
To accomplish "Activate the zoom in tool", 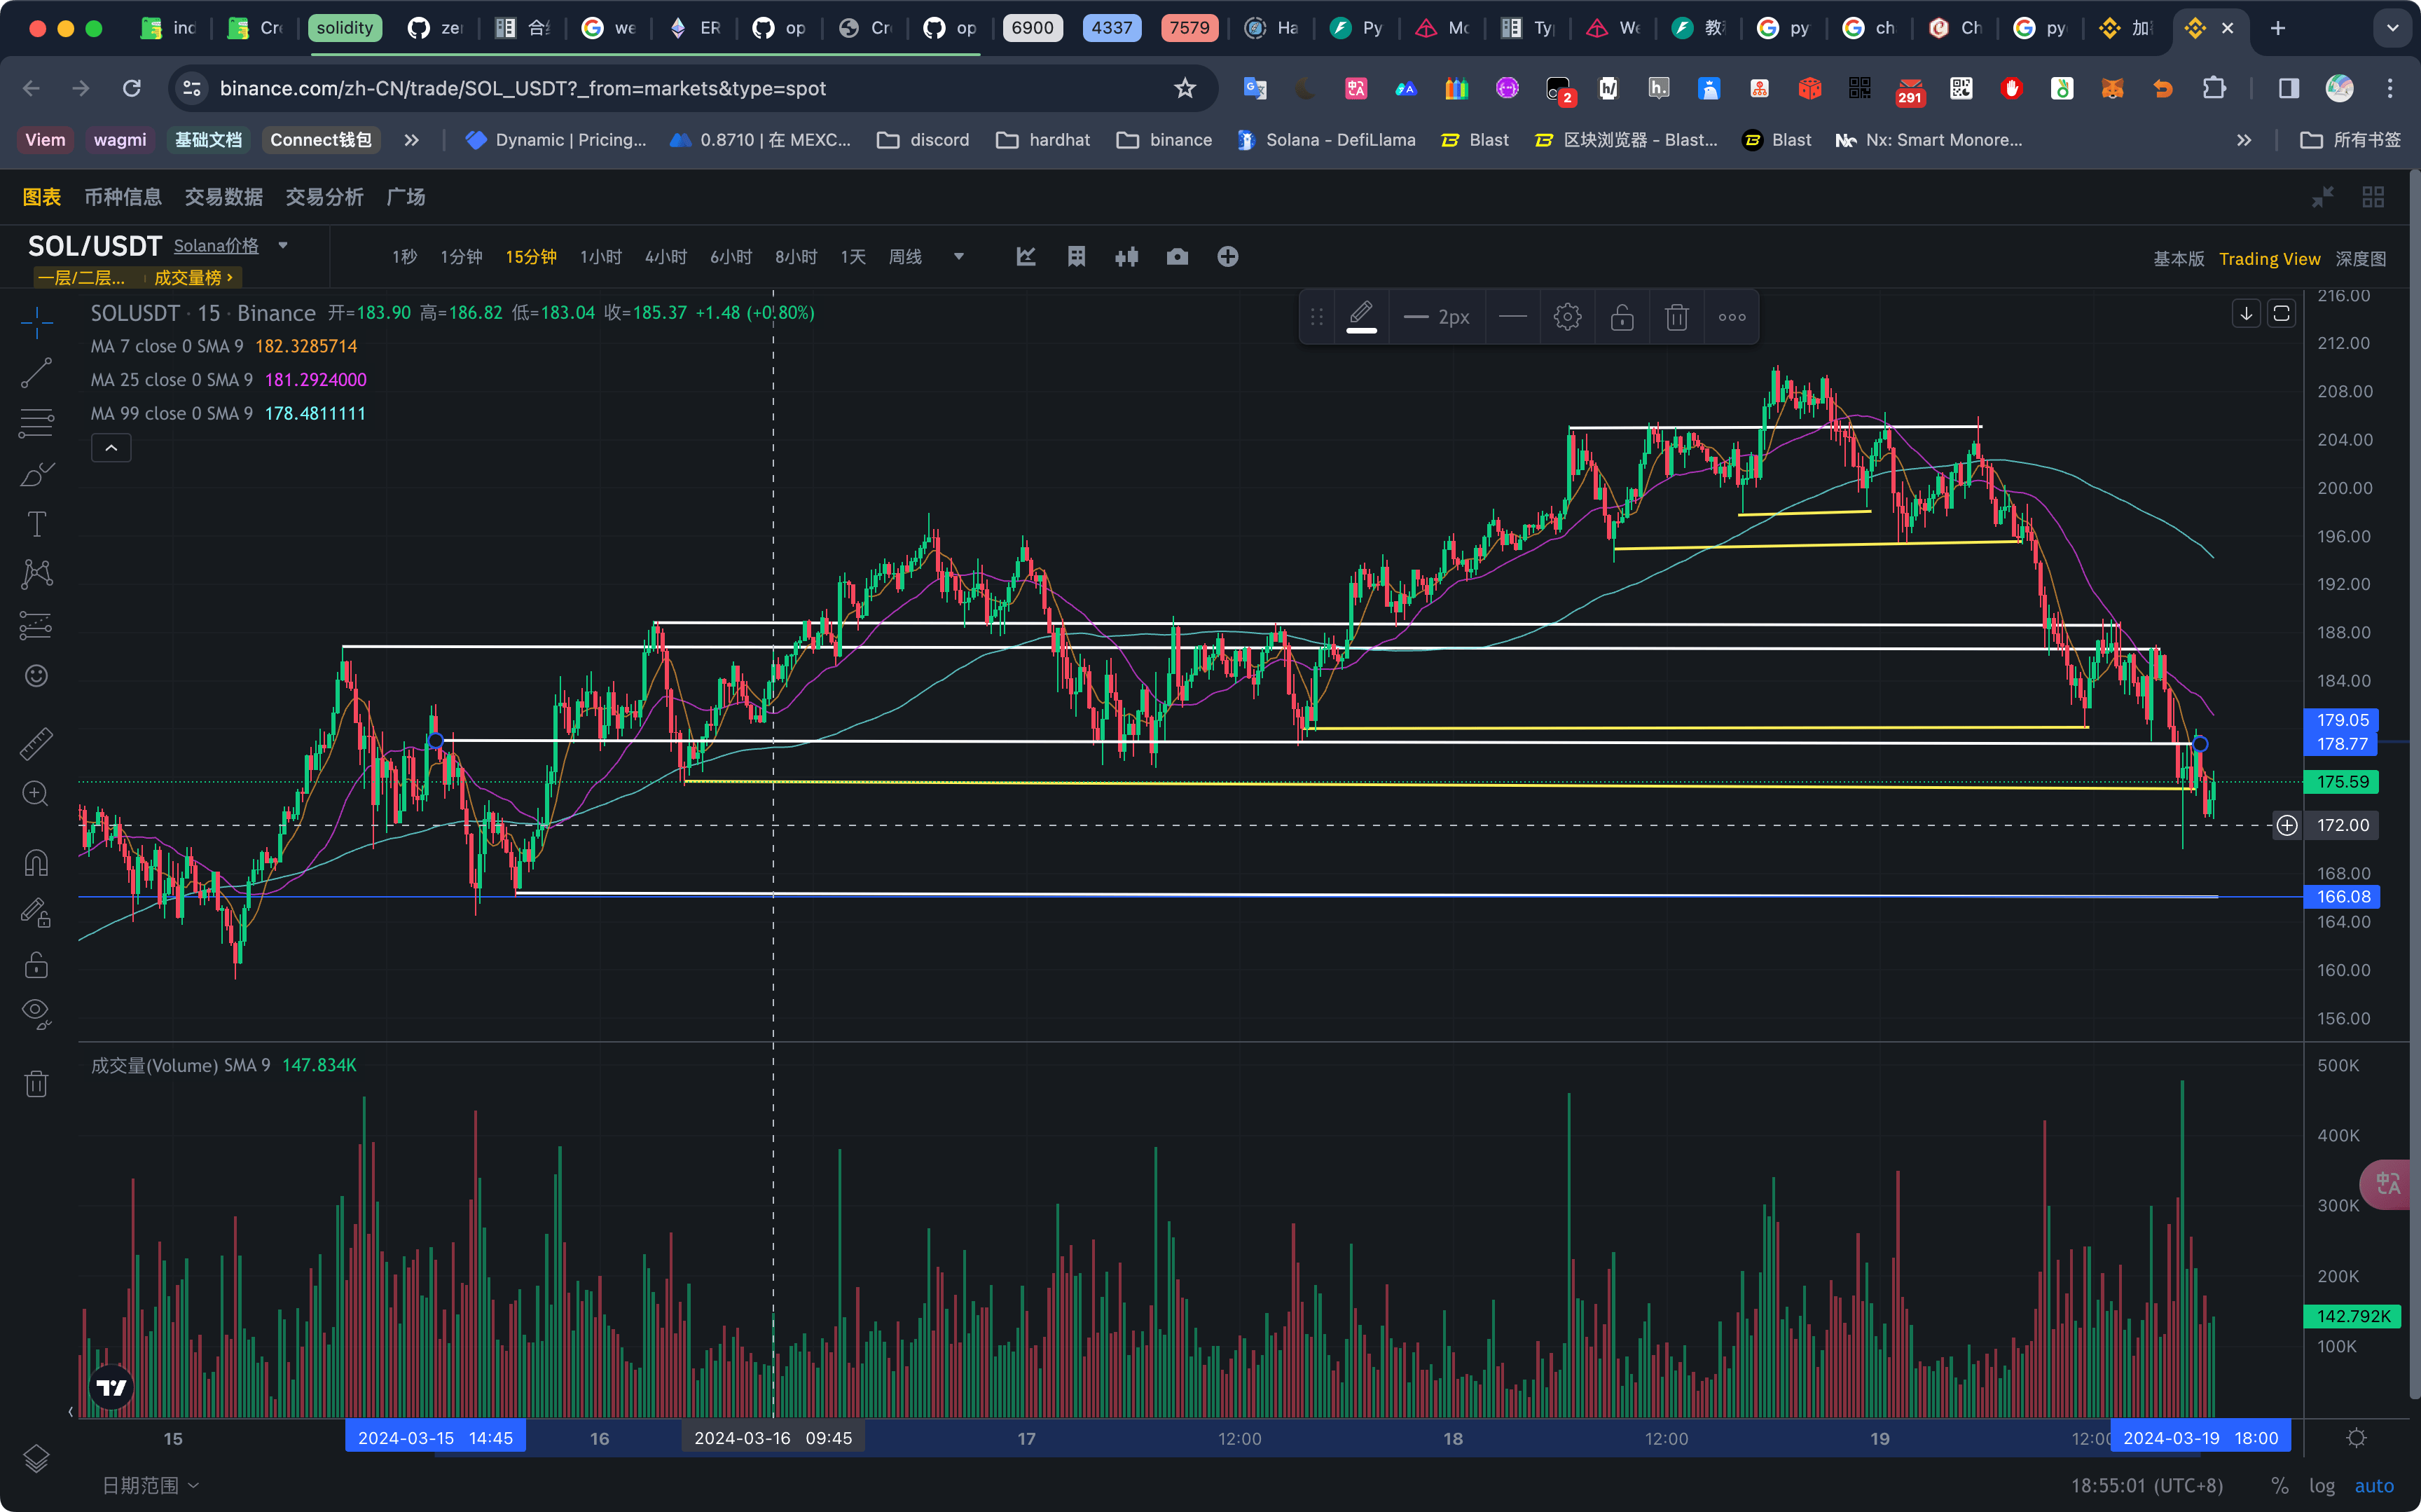I will click(x=36, y=794).
